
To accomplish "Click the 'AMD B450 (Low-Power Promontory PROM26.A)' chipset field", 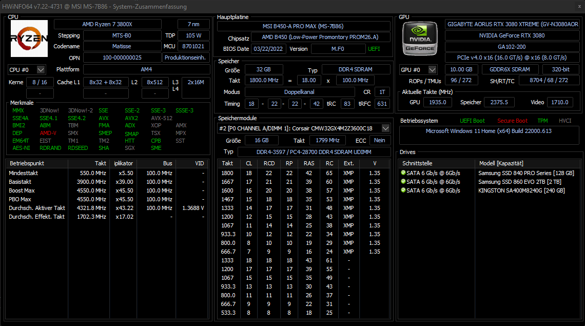I will tap(321, 37).
